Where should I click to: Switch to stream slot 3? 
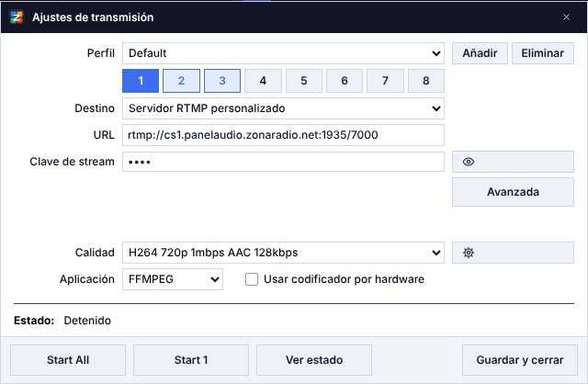[222, 81]
